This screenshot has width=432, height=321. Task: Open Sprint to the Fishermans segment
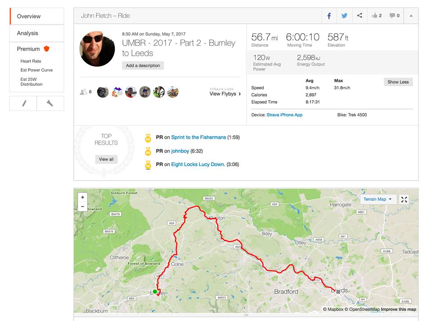coord(198,137)
